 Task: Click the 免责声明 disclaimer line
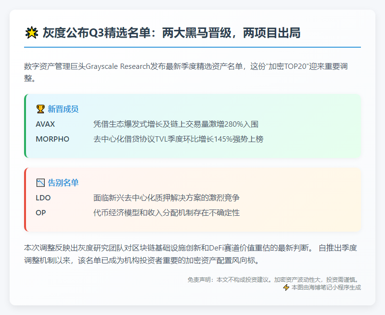click(274, 280)
